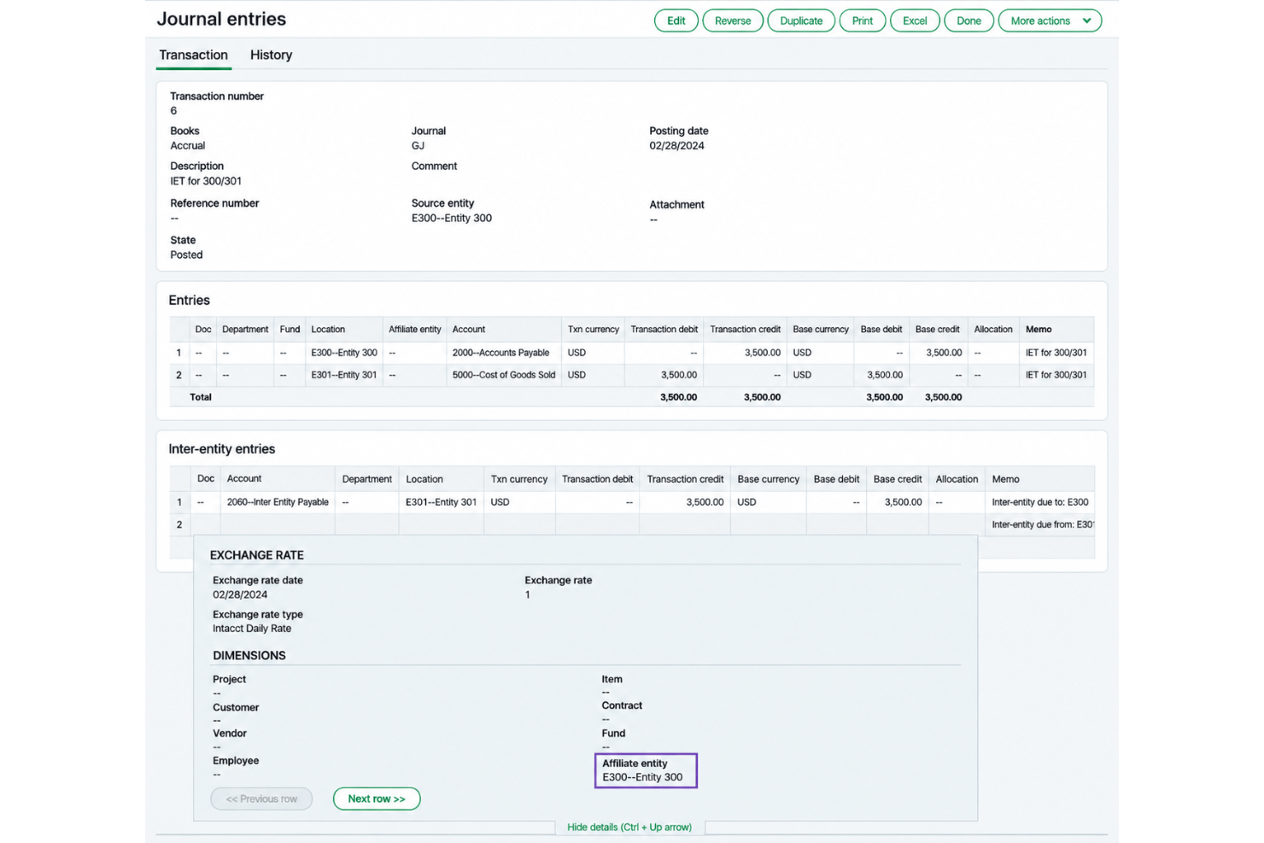Click Transaction credit header in Inter-entity table
The width and height of the screenshot is (1264, 843).
coord(685,478)
